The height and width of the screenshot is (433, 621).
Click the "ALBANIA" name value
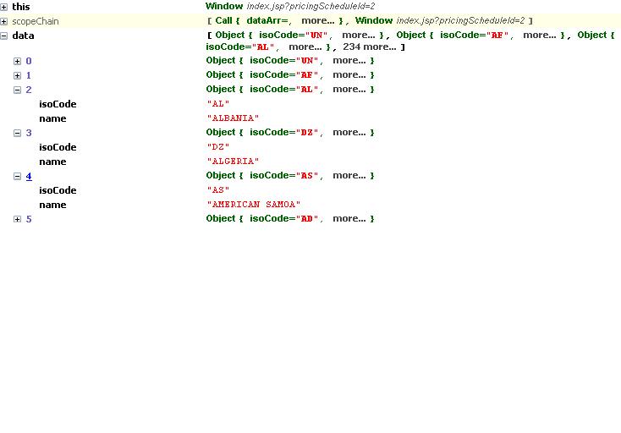coord(233,118)
